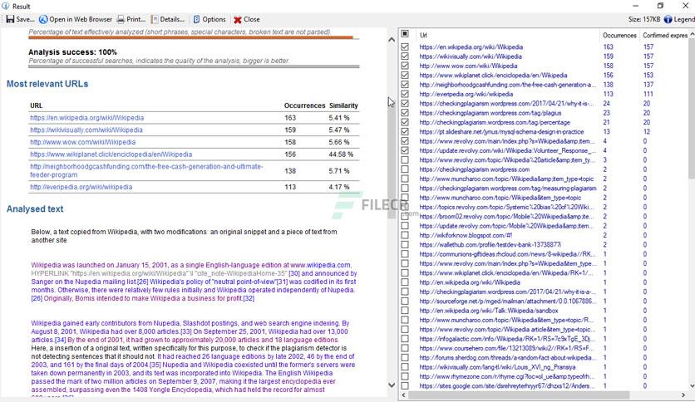
Task: Check the www.coursehero.com row checkbox
Action: pos(405,348)
